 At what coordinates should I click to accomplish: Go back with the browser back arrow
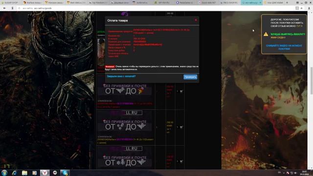coord(4,8)
